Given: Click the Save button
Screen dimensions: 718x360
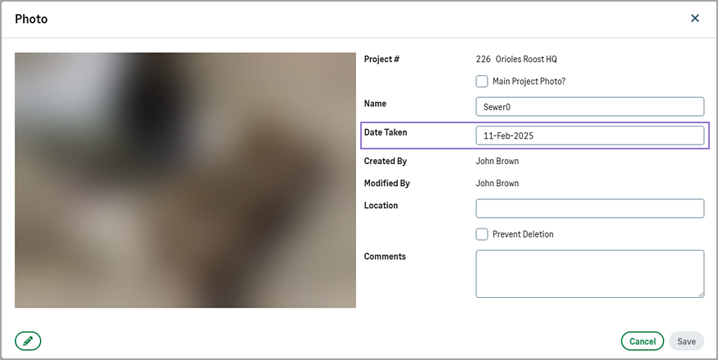Looking at the screenshot, I should pos(686,341).
